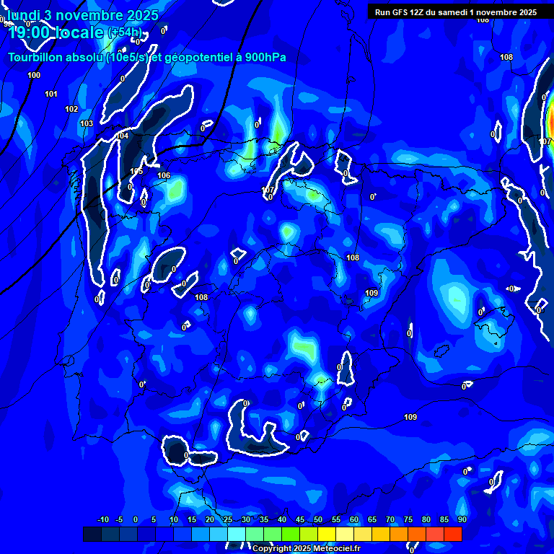The image size is (554, 554).
Task: Click the "106" geopotential contour label
Action: point(164,175)
